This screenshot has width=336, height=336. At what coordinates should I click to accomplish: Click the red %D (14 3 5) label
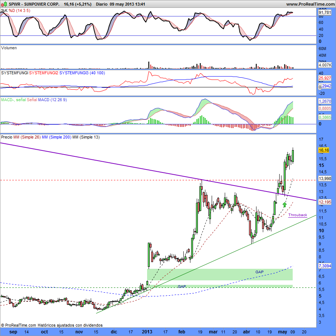(x=19, y=10)
